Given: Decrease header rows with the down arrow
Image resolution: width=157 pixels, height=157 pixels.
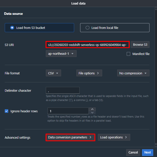Looking at the screenshot, I should point(92,113).
